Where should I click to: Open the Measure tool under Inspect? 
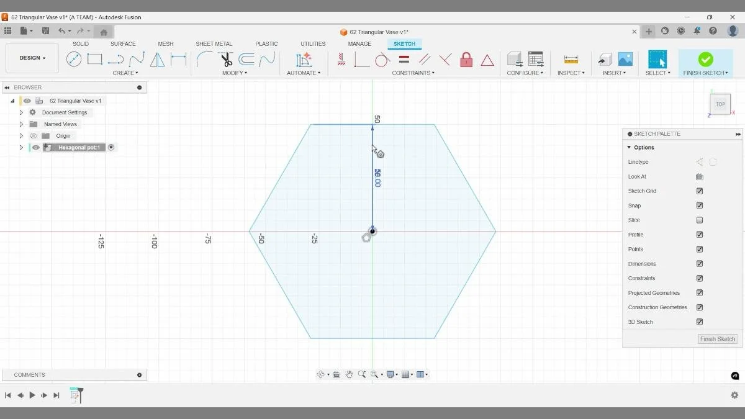pyautogui.click(x=571, y=60)
